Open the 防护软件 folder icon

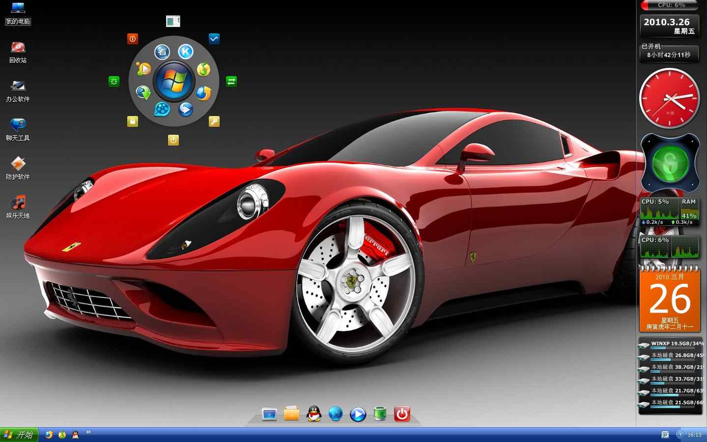[18, 169]
